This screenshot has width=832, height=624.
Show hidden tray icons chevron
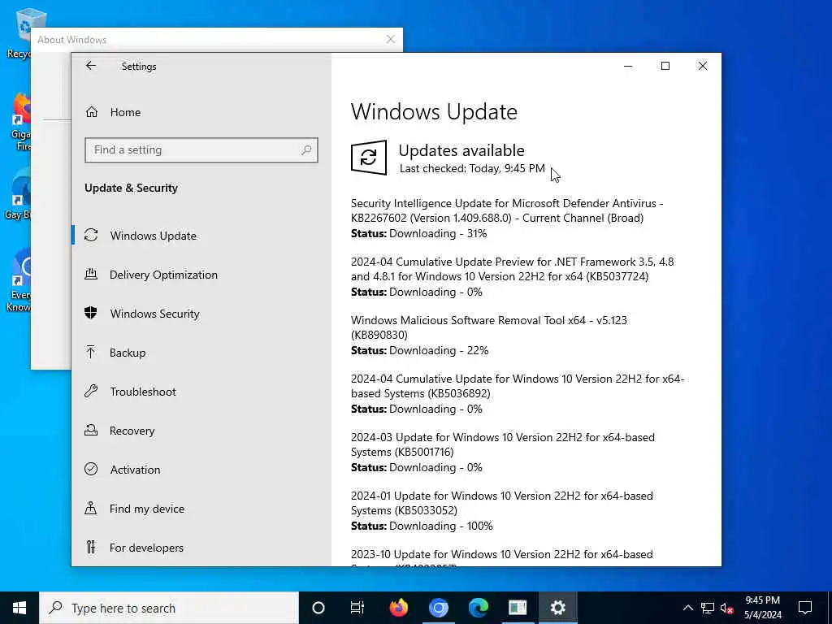click(687, 608)
